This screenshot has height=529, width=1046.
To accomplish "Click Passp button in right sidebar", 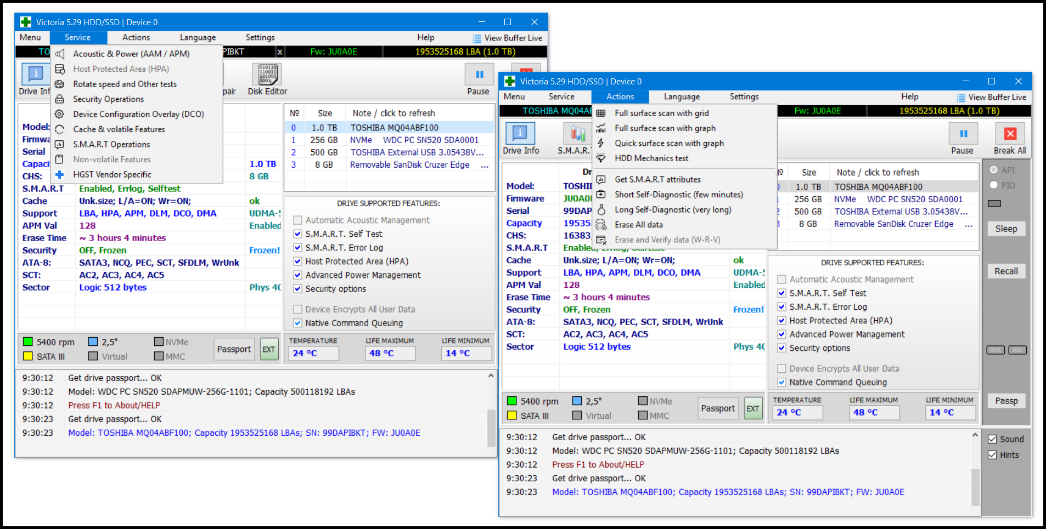I will [1006, 401].
